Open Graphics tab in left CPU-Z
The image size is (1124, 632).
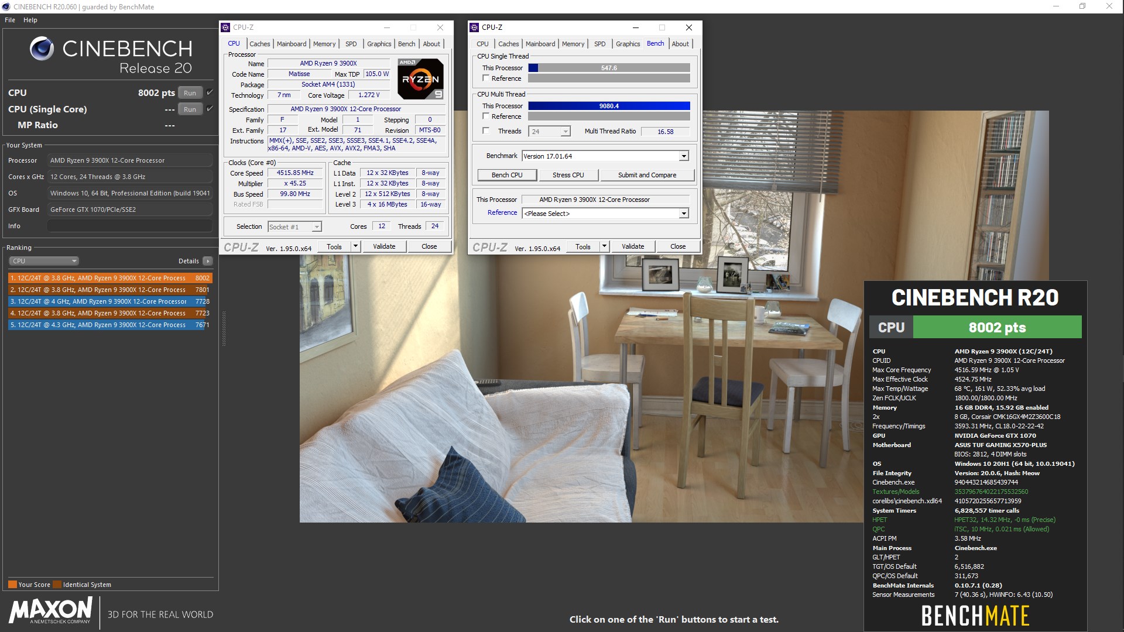tap(379, 44)
